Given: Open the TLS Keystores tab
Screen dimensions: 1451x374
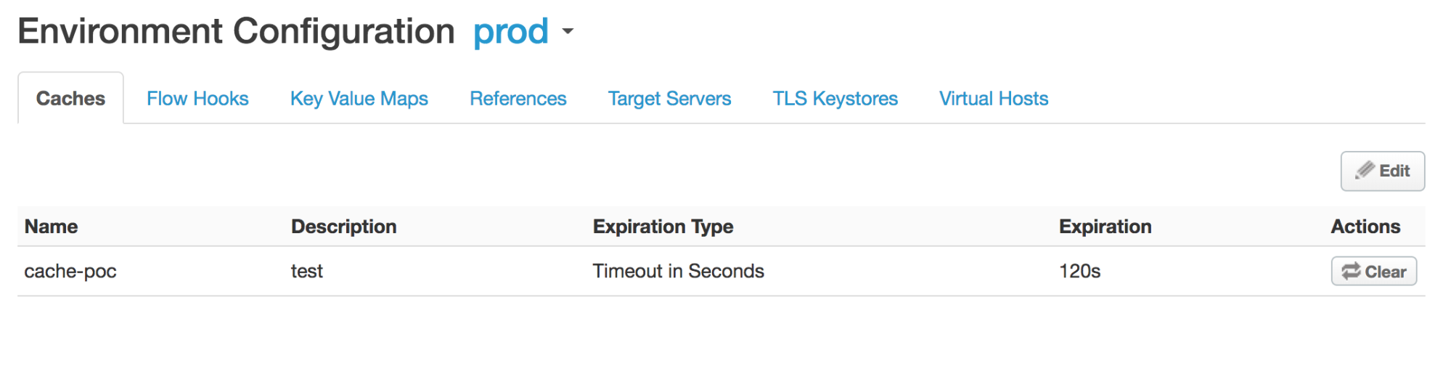Looking at the screenshot, I should 835,98.
